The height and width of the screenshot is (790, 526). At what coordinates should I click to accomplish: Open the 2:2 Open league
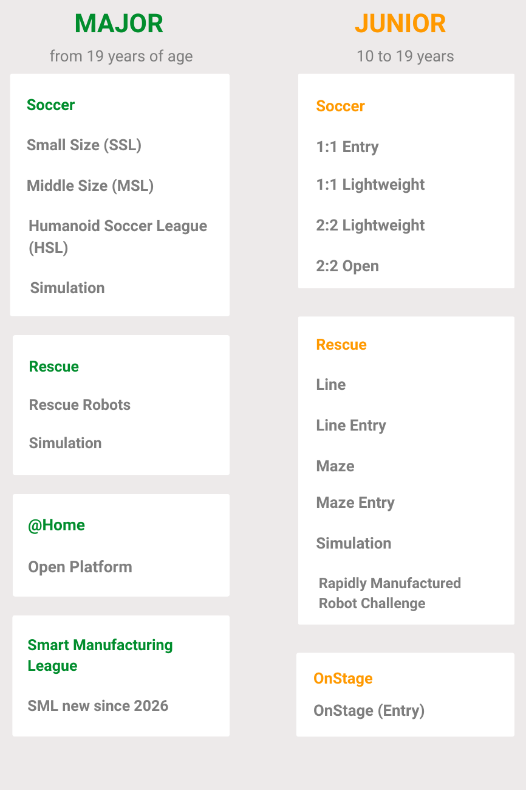(x=347, y=266)
